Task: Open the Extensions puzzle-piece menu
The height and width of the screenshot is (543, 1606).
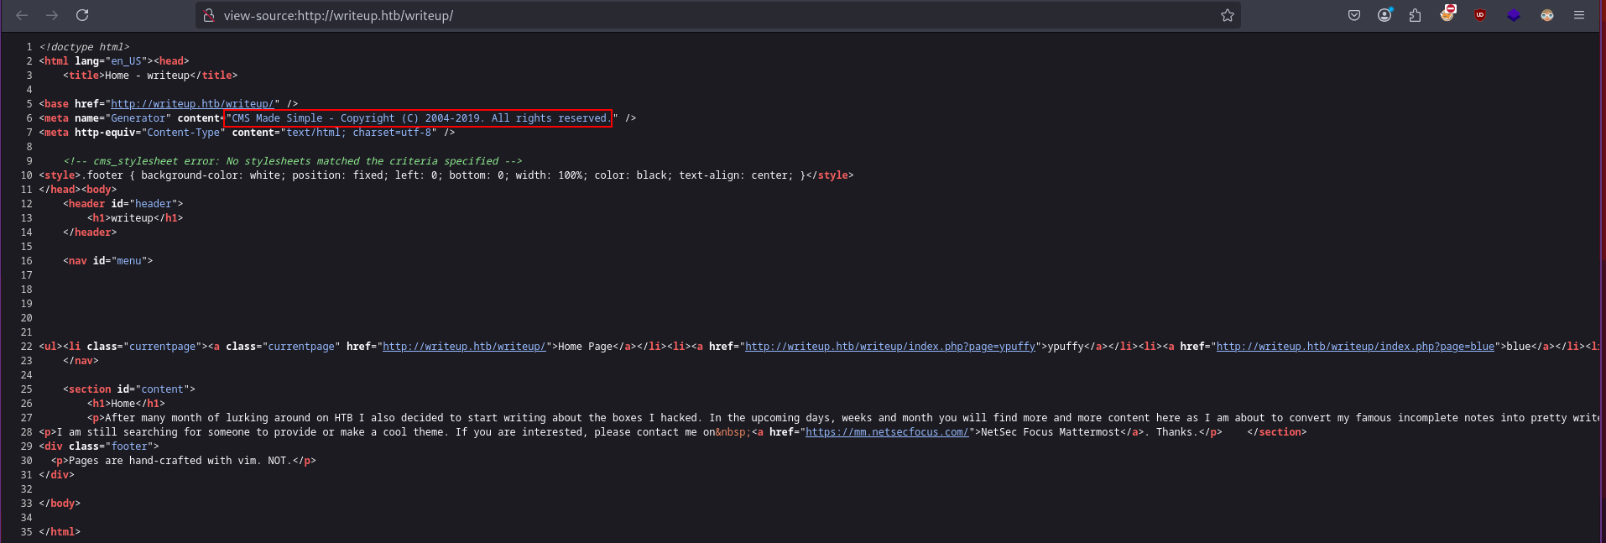Action: pos(1416,15)
